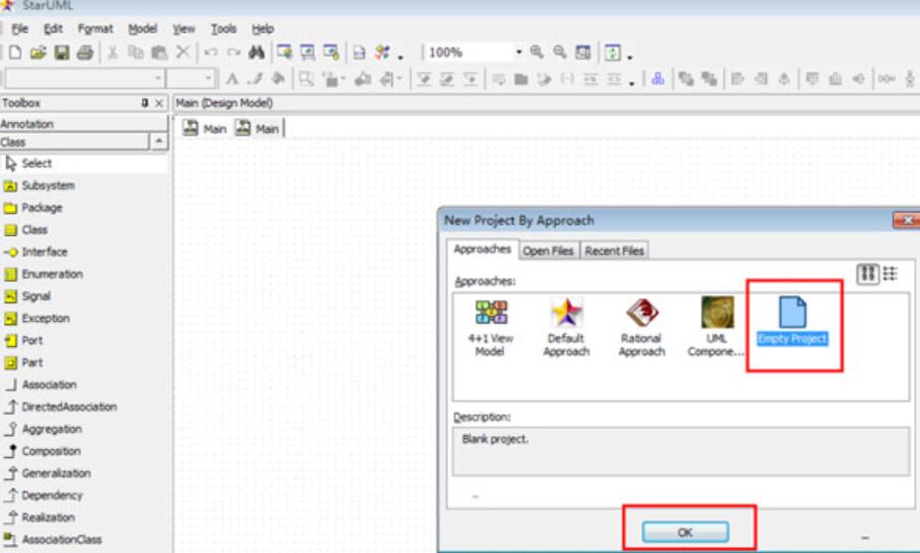Open overflow arrow beside refresh icon
The width and height of the screenshot is (920, 553).
point(629,56)
